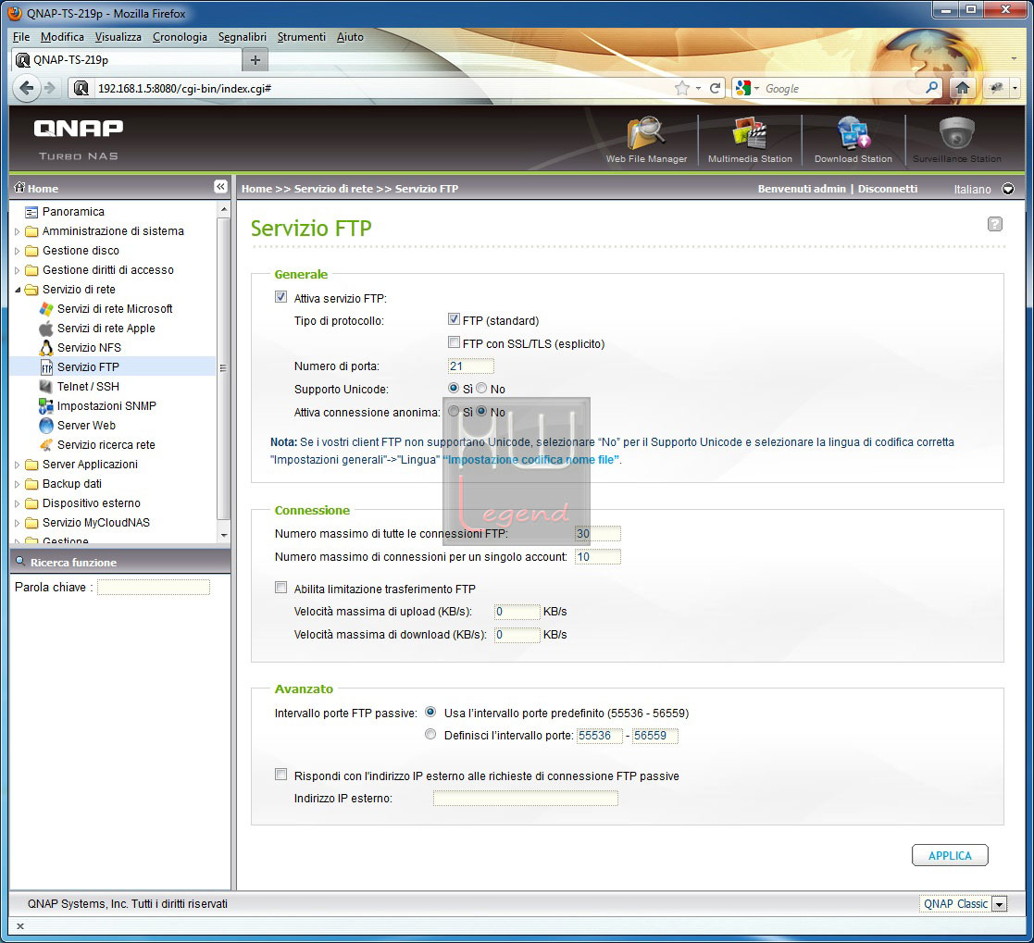
Task: Reload page with refresh icon
Action: [715, 88]
